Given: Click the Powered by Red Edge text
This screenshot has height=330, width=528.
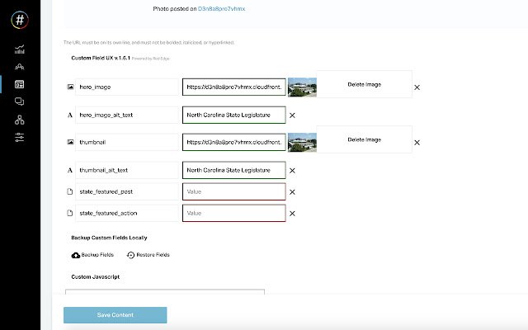Looking at the screenshot, I should tap(150, 59).
